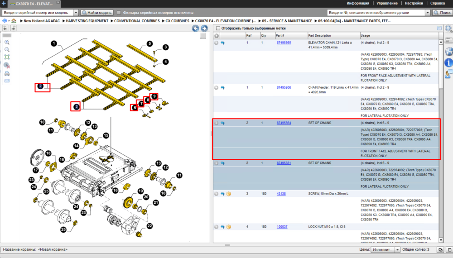Expand panel with right-arrow page icon
453x258 pixels.
click(13, 28)
